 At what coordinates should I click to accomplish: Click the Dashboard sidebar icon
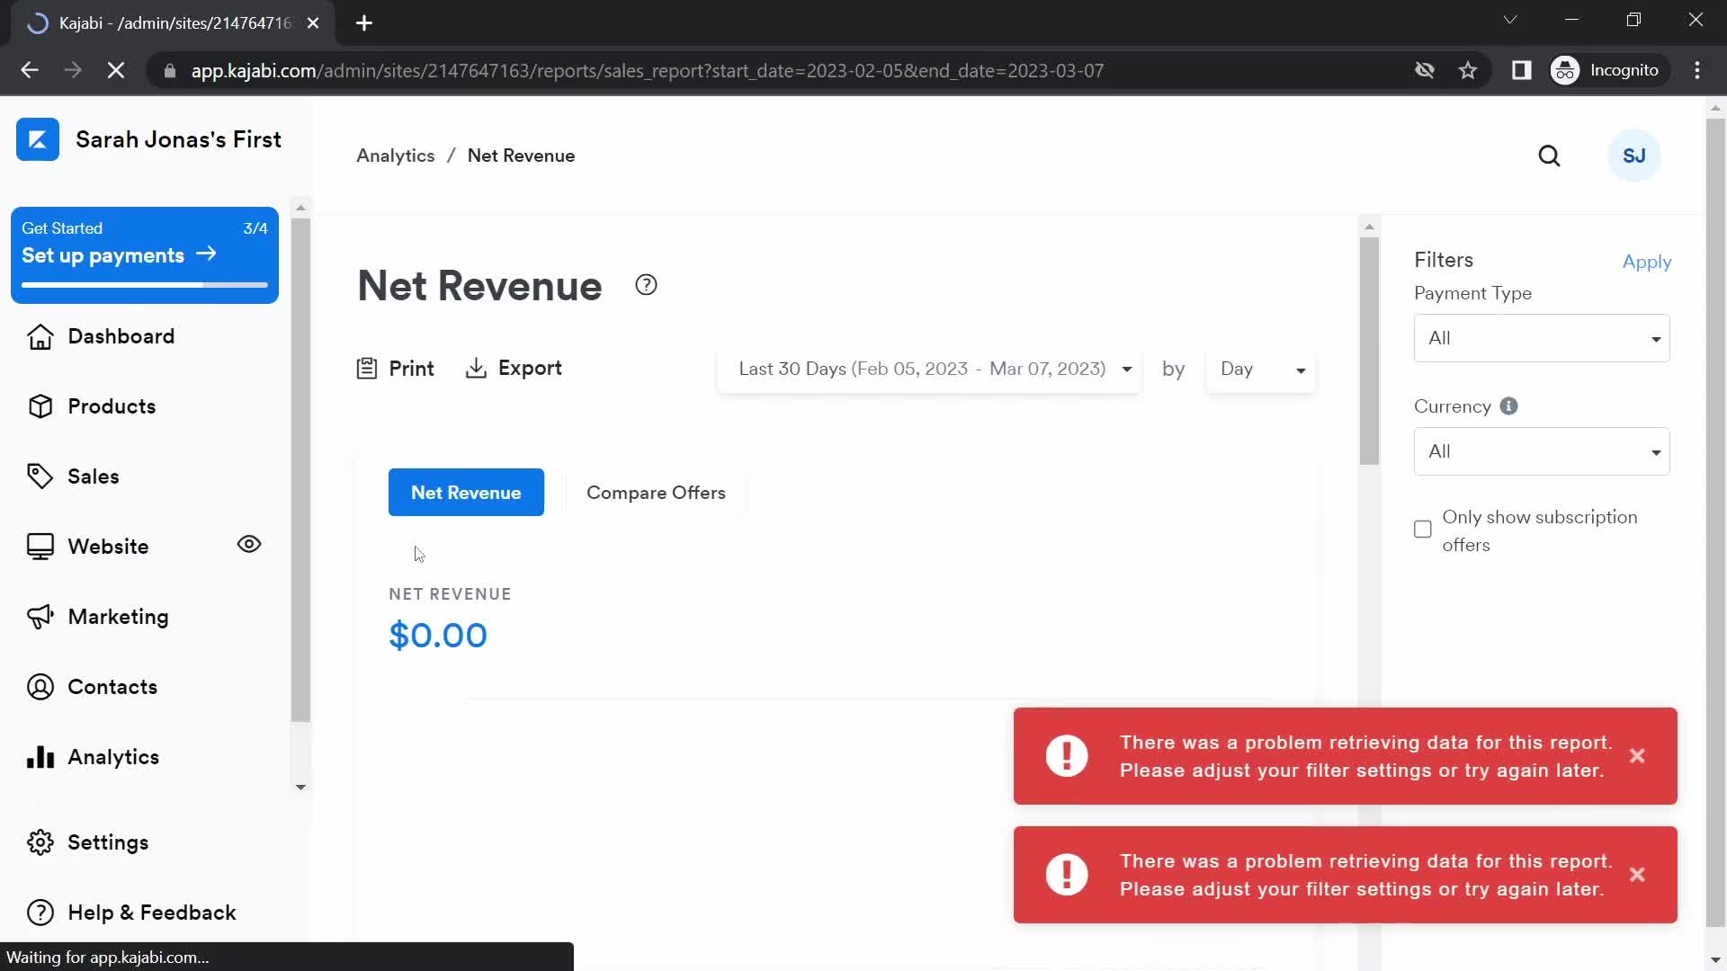click(x=40, y=335)
